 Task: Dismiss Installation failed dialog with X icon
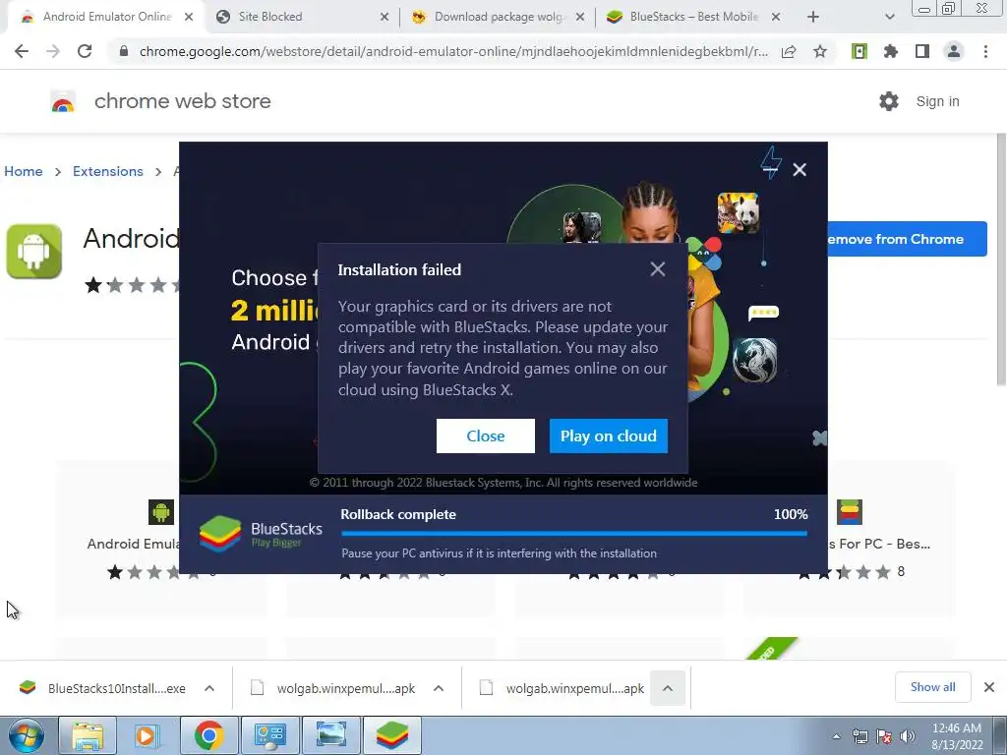pos(657,269)
